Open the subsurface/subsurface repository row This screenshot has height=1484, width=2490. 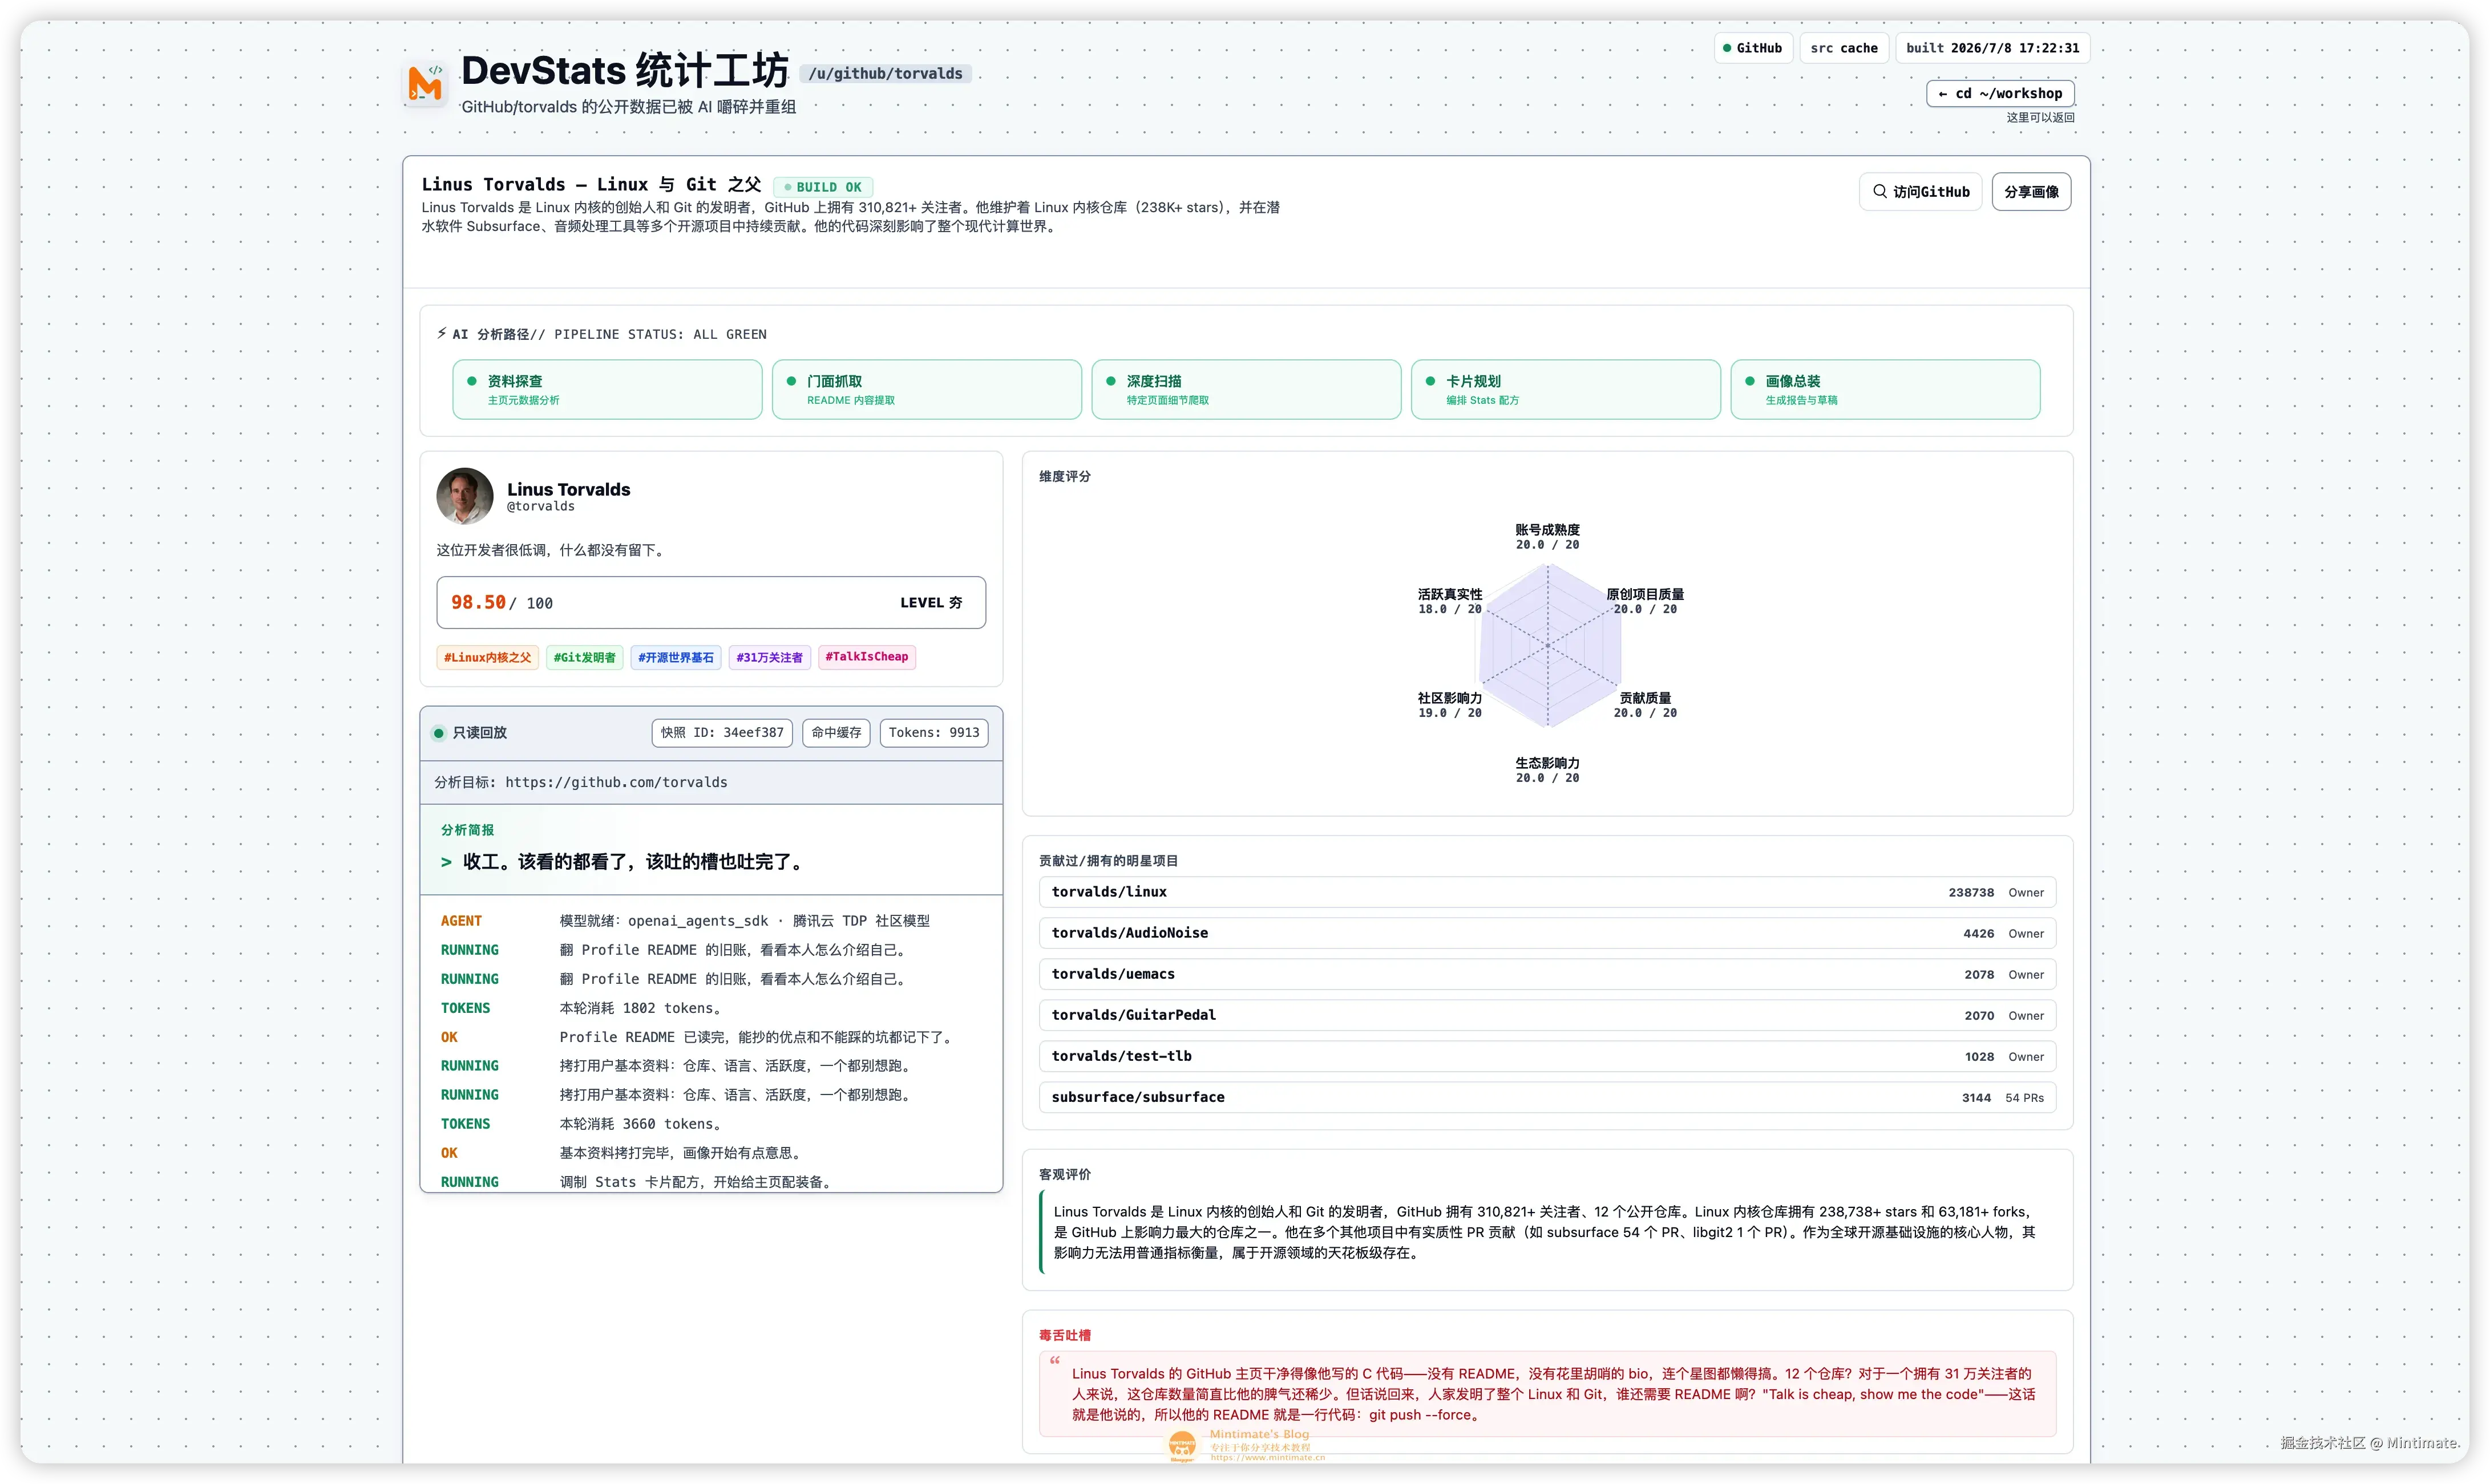(1547, 1097)
